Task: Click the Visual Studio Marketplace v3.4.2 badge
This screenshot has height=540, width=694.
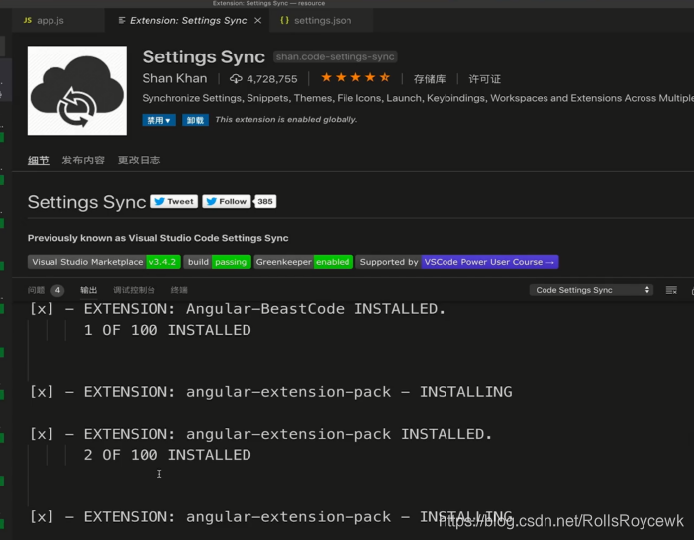Action: (x=104, y=262)
